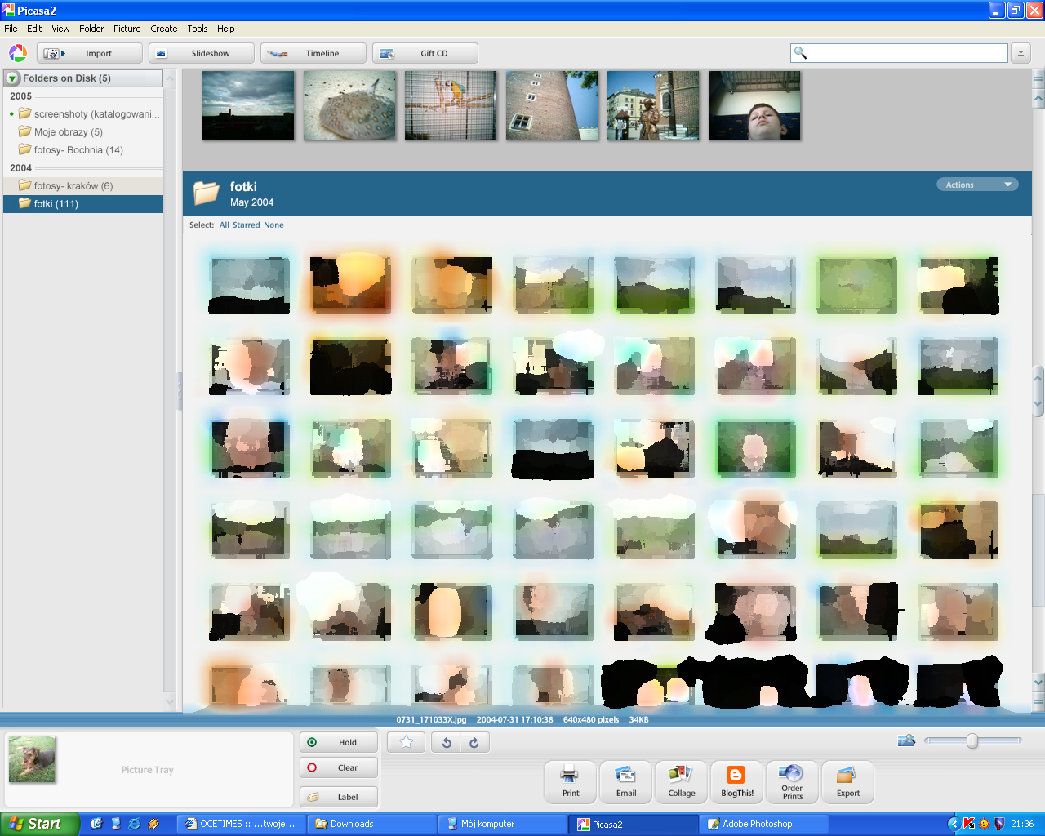1045x836 pixels.
Task: Select the fotki (111) folder
Action: pos(83,204)
